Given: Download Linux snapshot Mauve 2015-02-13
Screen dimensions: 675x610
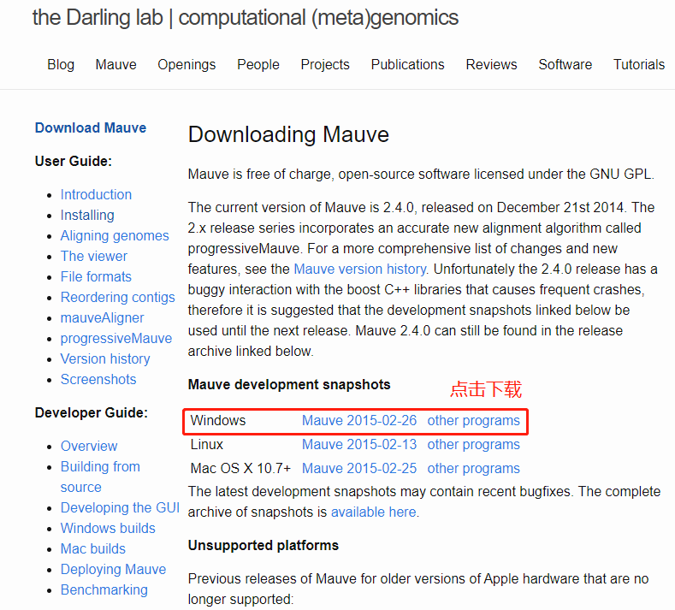Looking at the screenshot, I should click(359, 444).
